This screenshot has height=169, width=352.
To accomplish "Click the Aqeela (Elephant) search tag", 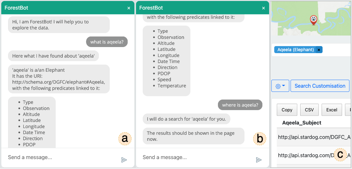I will point(295,50).
